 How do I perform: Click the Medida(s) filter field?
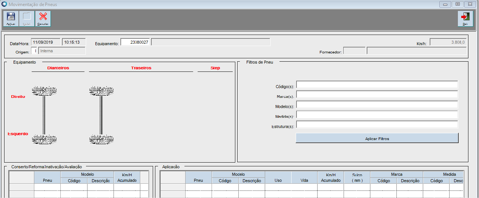[377, 114]
